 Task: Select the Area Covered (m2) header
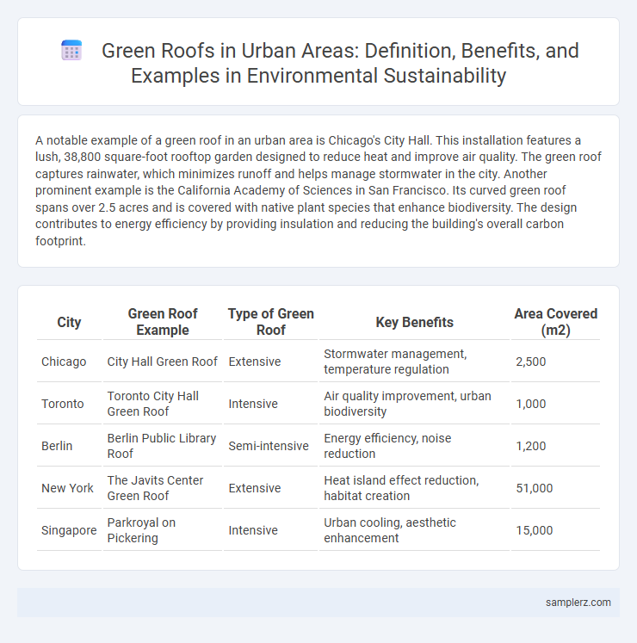pyautogui.click(x=555, y=322)
